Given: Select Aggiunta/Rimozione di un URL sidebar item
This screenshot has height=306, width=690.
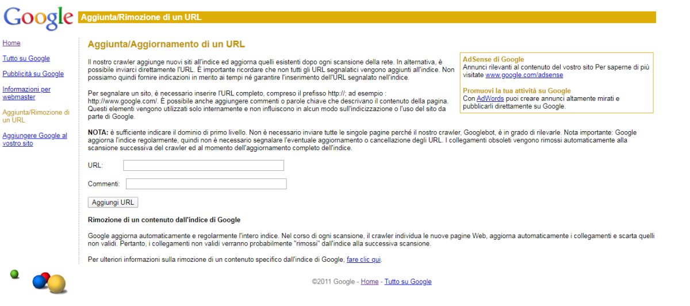Looking at the screenshot, I should tap(36, 116).
